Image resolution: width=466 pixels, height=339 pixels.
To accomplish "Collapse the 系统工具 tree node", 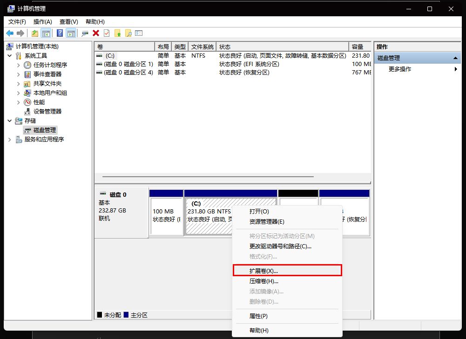I will pyautogui.click(x=9, y=55).
